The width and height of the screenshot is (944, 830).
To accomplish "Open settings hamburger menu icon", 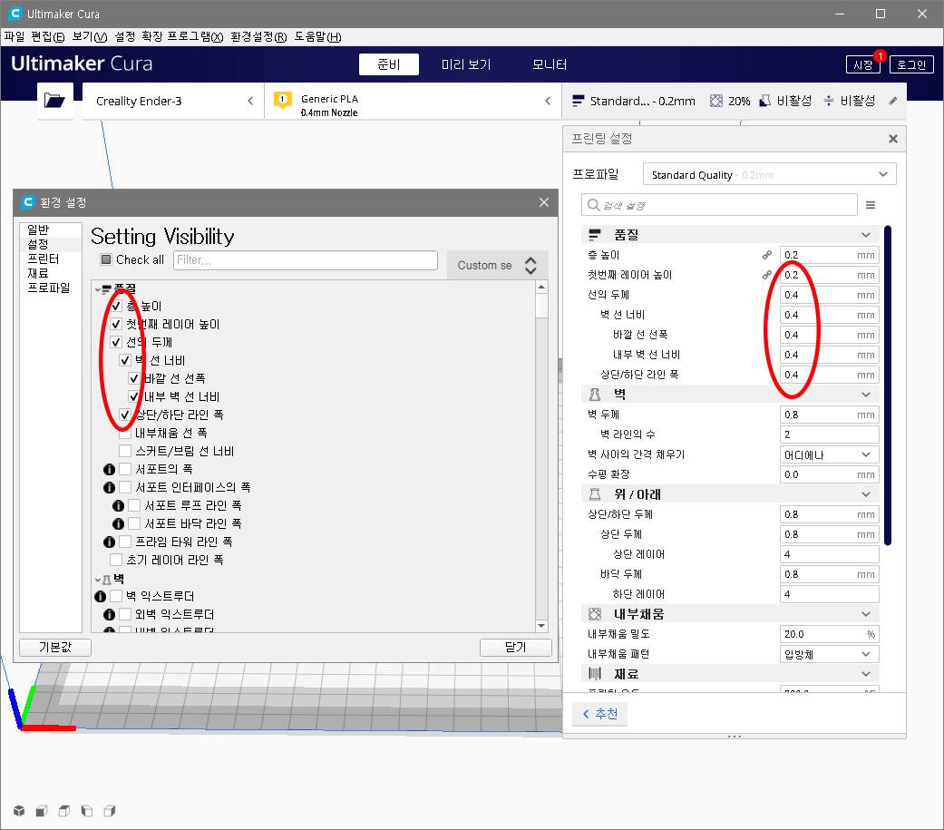I will (x=870, y=205).
